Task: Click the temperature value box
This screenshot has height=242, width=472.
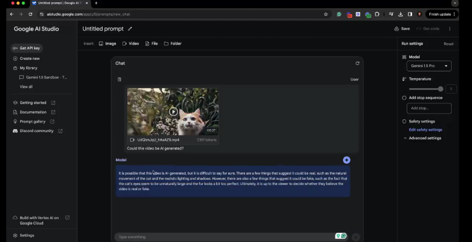Action: tap(451, 89)
